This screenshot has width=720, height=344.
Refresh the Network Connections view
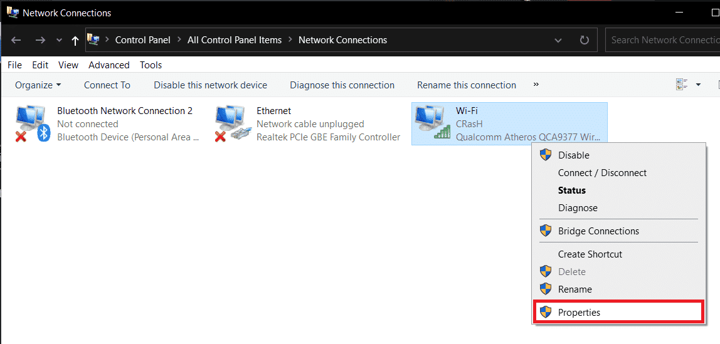585,40
